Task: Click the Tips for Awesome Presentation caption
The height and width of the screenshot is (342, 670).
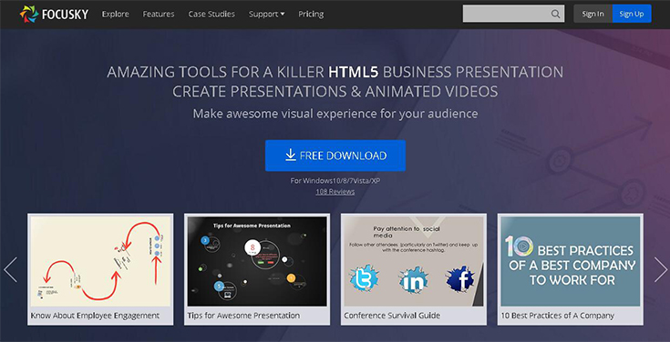Action: (243, 316)
